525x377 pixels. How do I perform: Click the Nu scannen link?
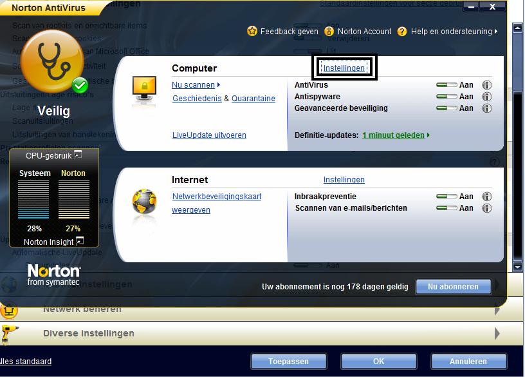coord(193,85)
